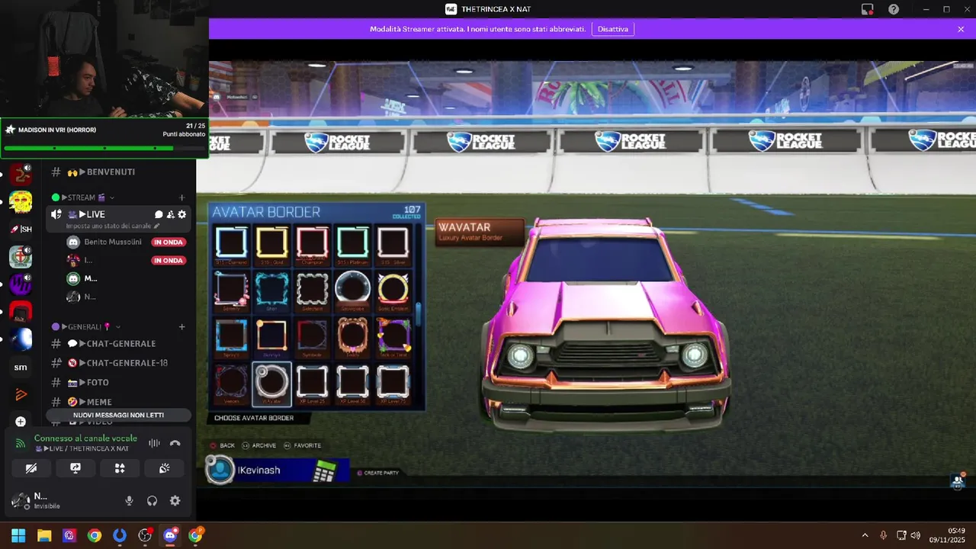This screenshot has width=976, height=549.
Task: Click the Disattiva streamer mode button
Action: click(x=613, y=29)
